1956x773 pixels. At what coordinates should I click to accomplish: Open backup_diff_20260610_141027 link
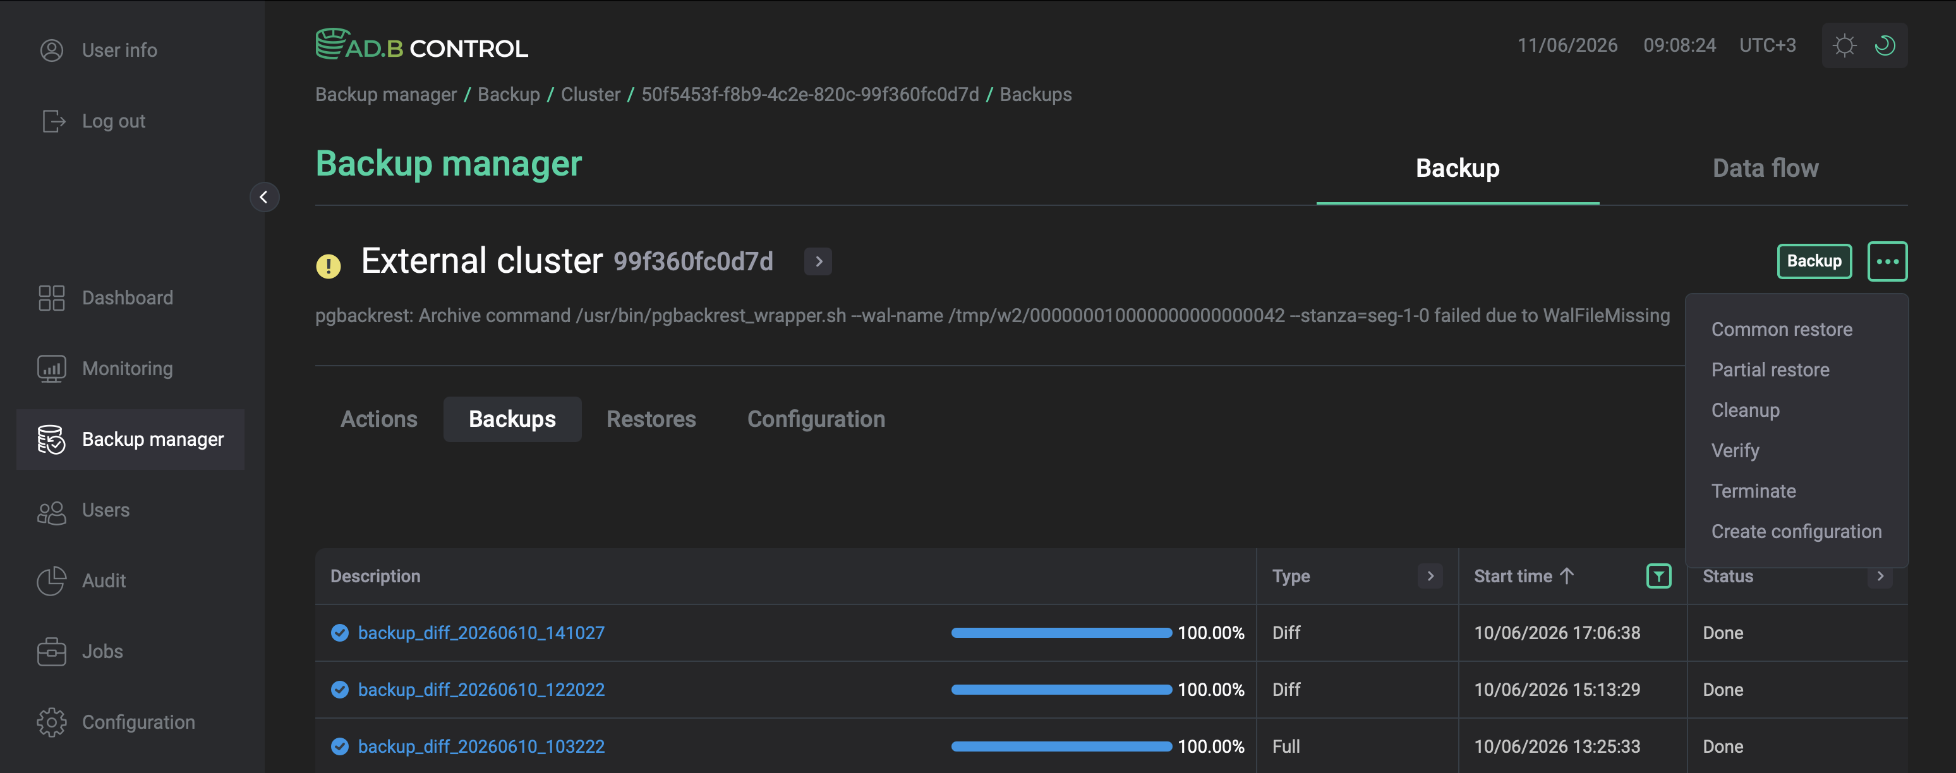tap(481, 633)
